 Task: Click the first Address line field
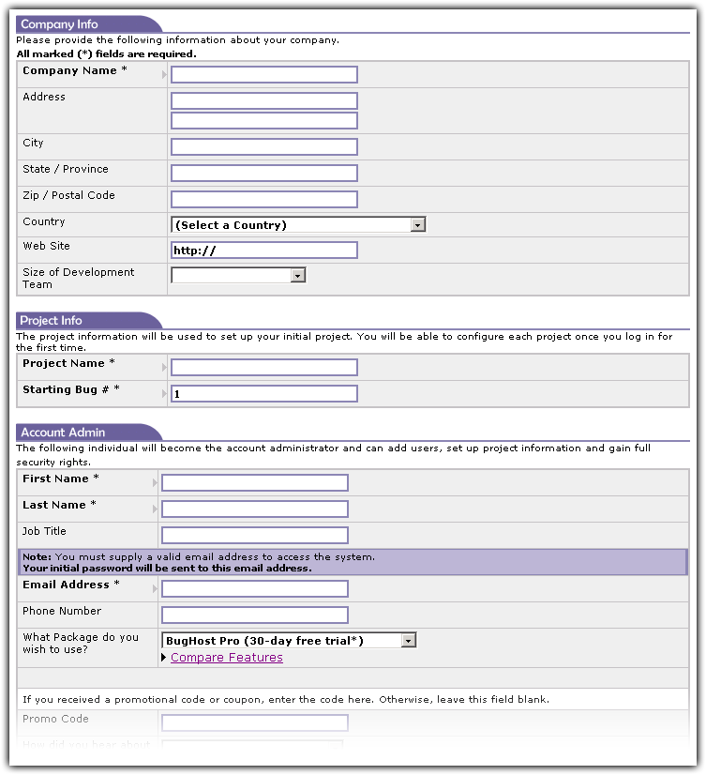point(263,100)
